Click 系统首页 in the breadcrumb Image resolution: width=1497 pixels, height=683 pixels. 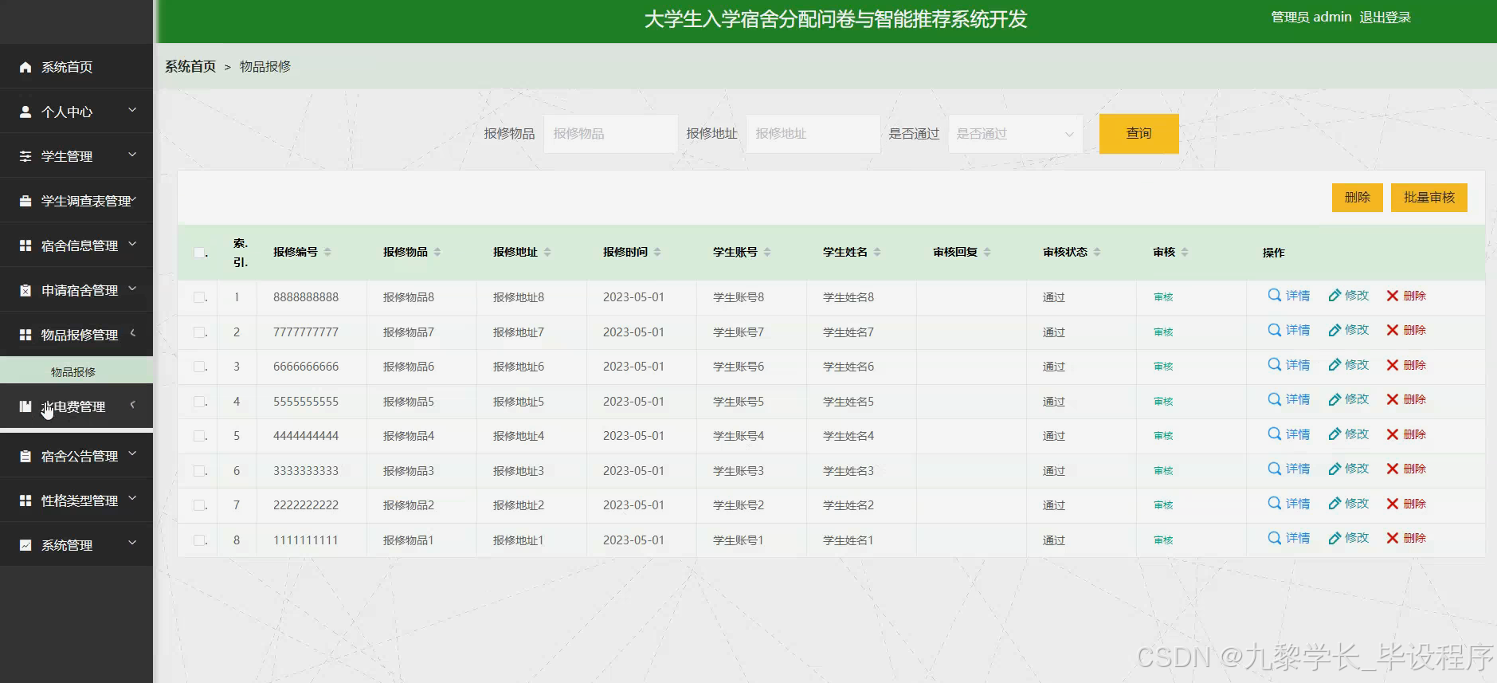(190, 67)
